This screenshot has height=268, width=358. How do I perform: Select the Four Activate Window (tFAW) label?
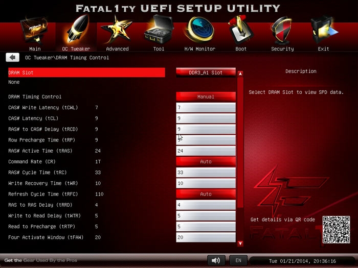(x=46, y=237)
